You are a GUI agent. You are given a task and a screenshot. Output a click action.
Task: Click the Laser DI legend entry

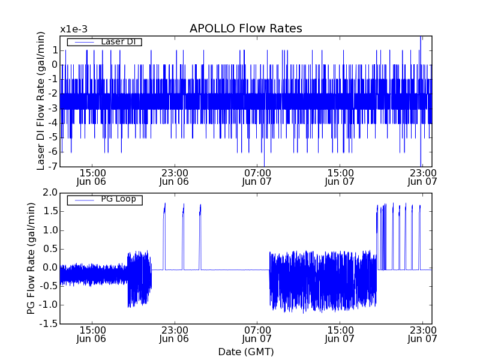pos(104,41)
